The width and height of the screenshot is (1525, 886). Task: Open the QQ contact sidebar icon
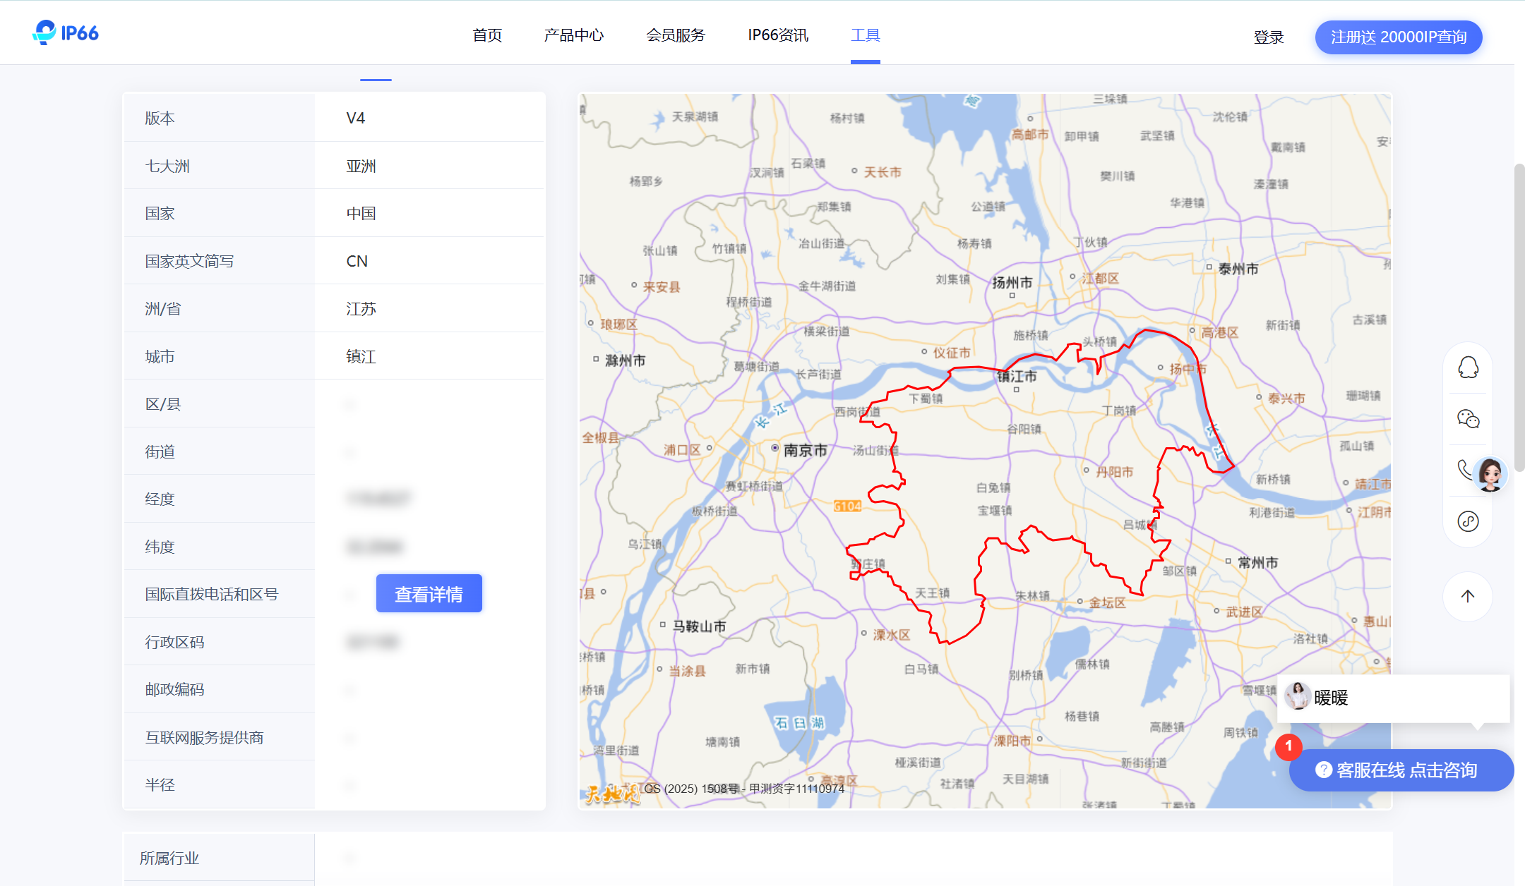pyautogui.click(x=1468, y=368)
